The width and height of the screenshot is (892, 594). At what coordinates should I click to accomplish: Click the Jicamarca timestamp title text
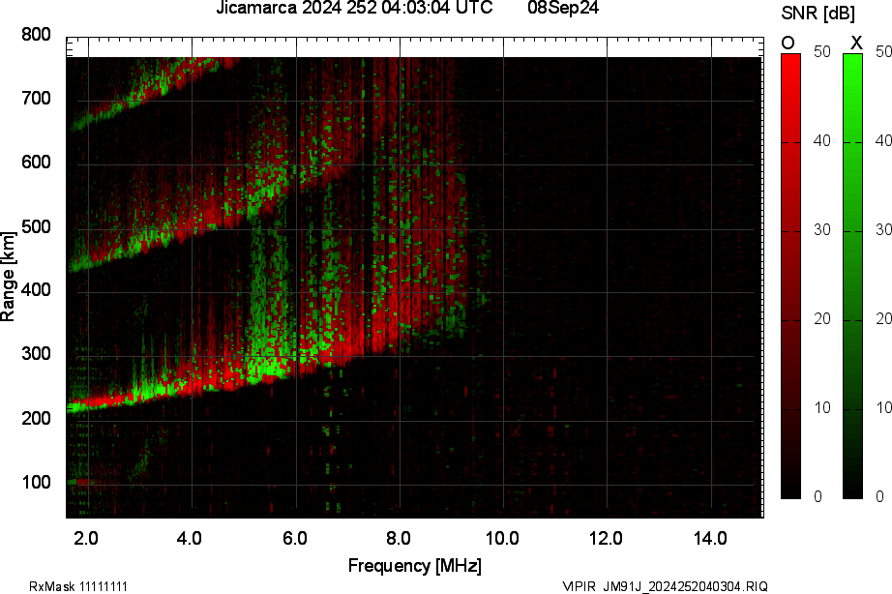(346, 9)
